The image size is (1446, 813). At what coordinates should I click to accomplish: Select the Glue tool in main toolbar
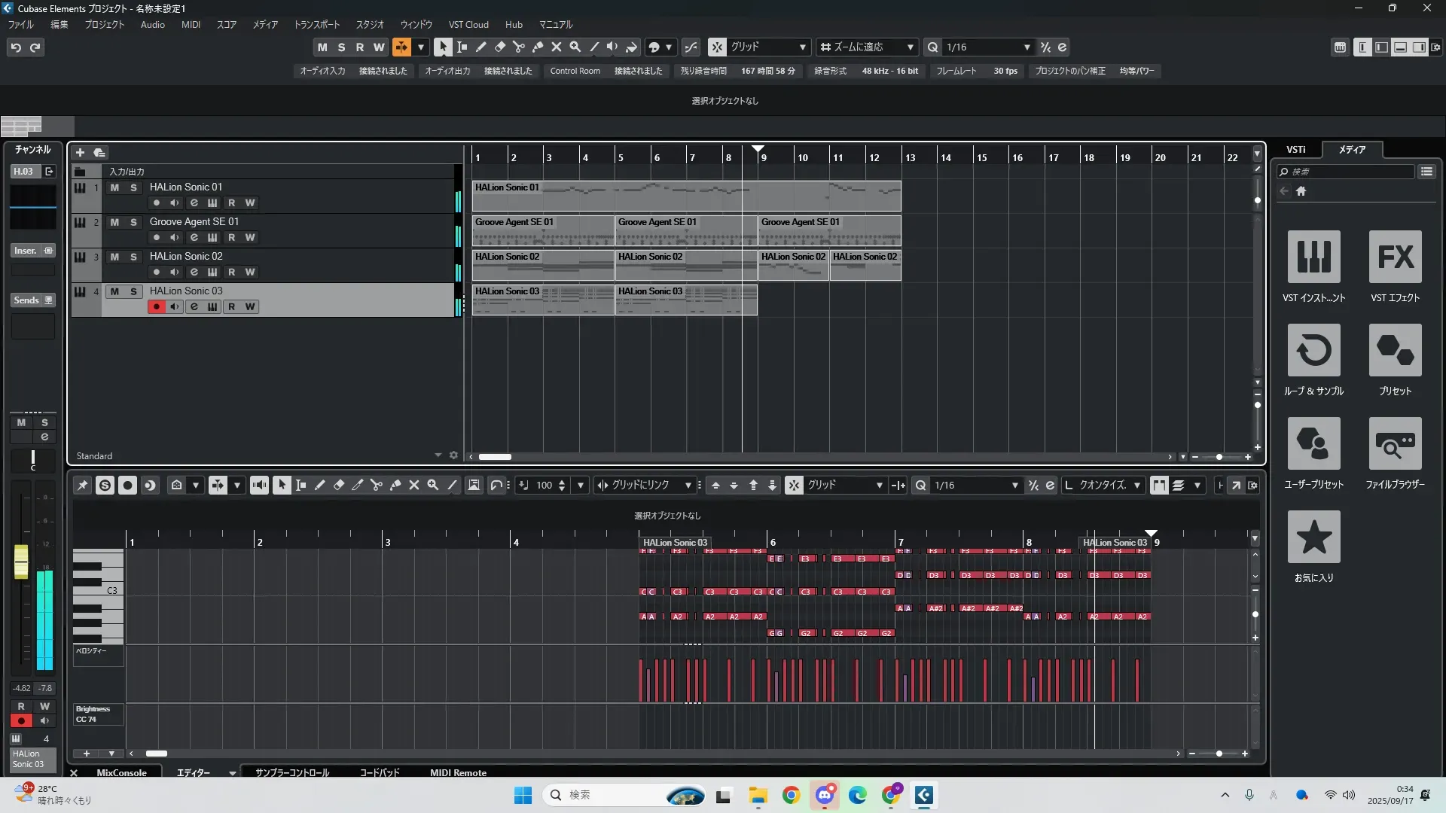(x=537, y=47)
